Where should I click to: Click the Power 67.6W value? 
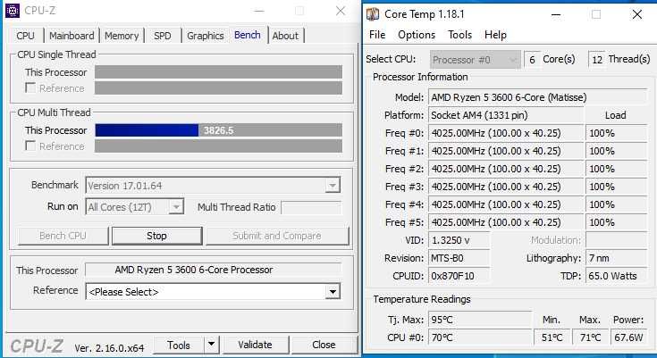(x=629, y=337)
